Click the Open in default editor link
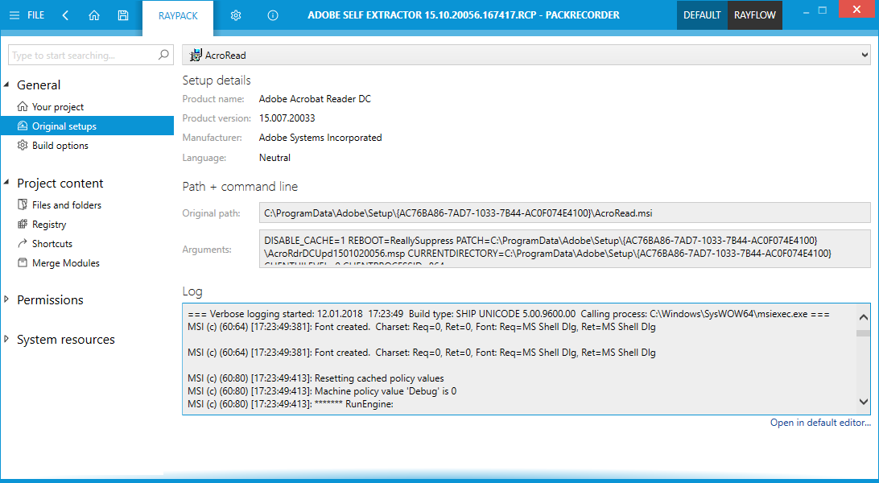 819,423
